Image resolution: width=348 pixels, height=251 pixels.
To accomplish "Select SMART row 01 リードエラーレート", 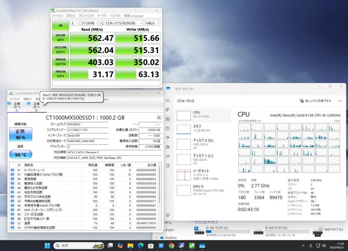I will coord(84,170).
